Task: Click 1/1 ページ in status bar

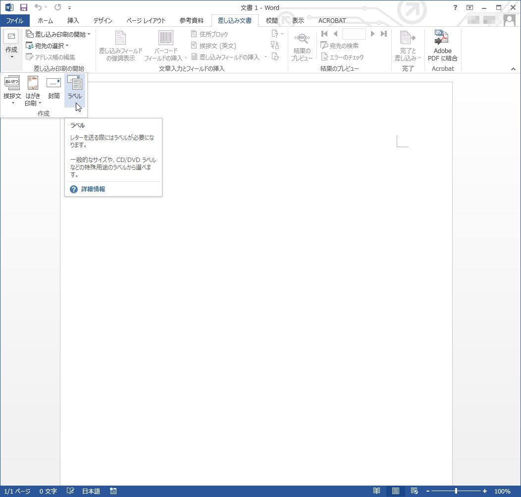Action: click(x=17, y=492)
